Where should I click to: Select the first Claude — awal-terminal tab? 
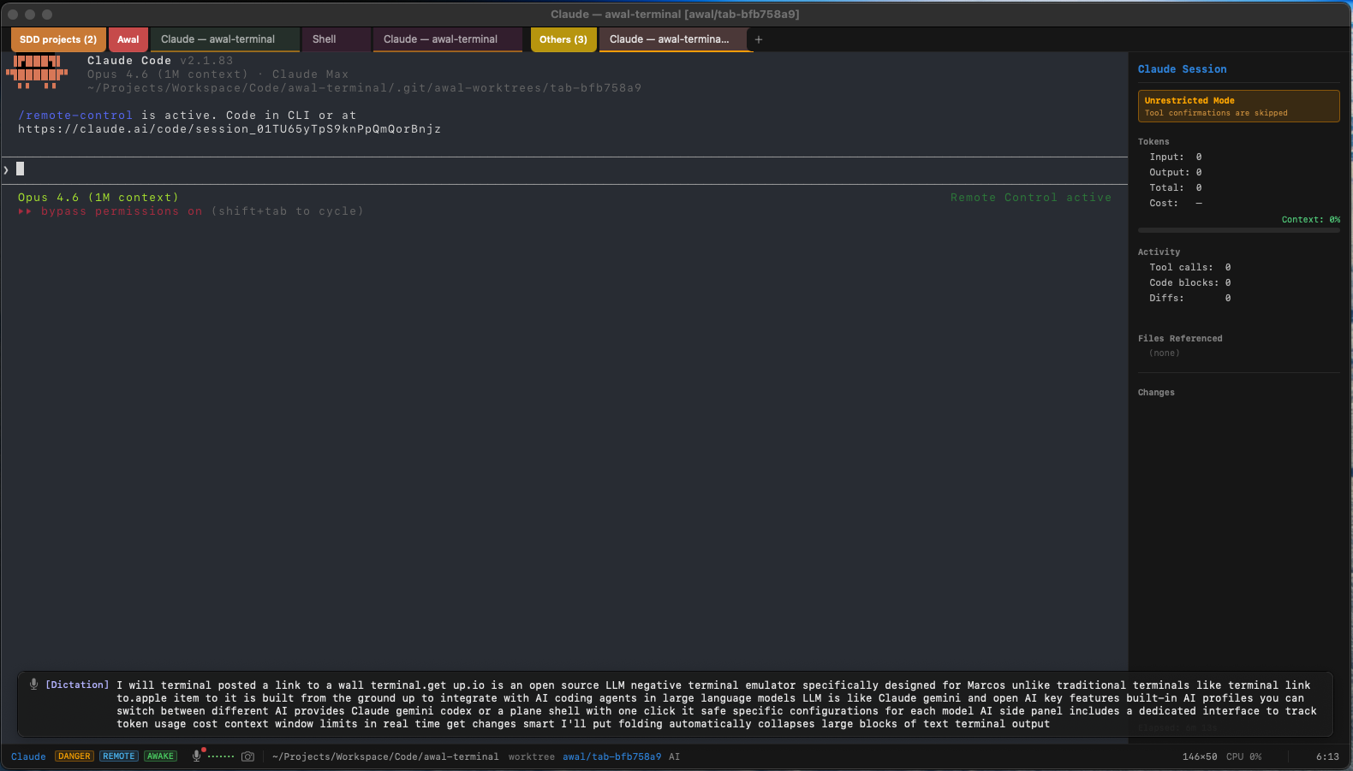224,39
